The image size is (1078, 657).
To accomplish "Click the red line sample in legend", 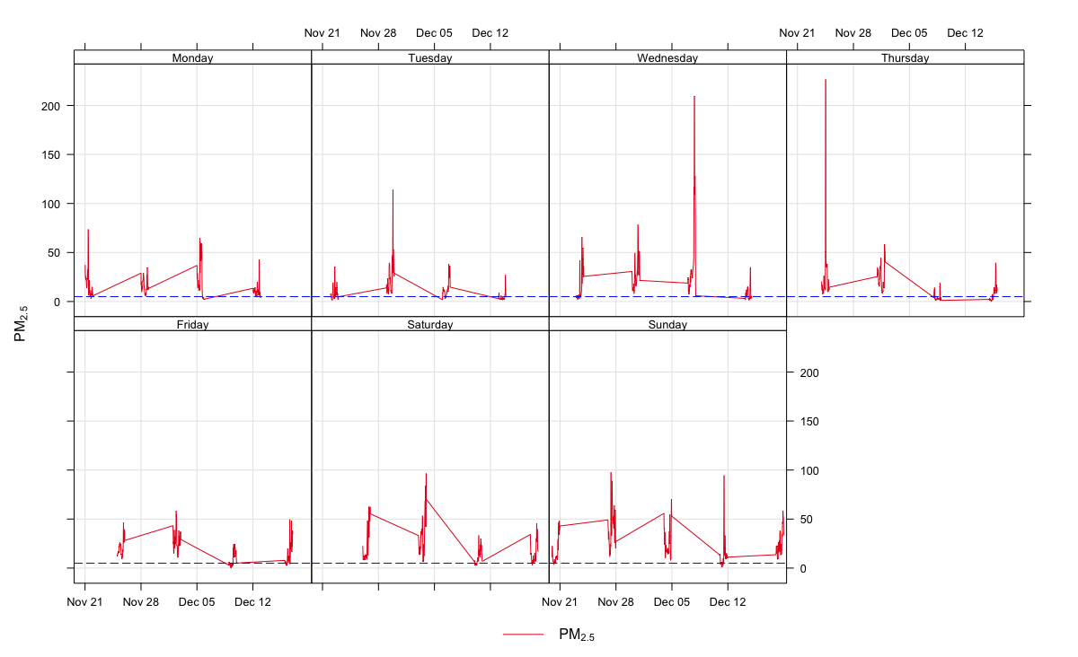I will (x=524, y=635).
